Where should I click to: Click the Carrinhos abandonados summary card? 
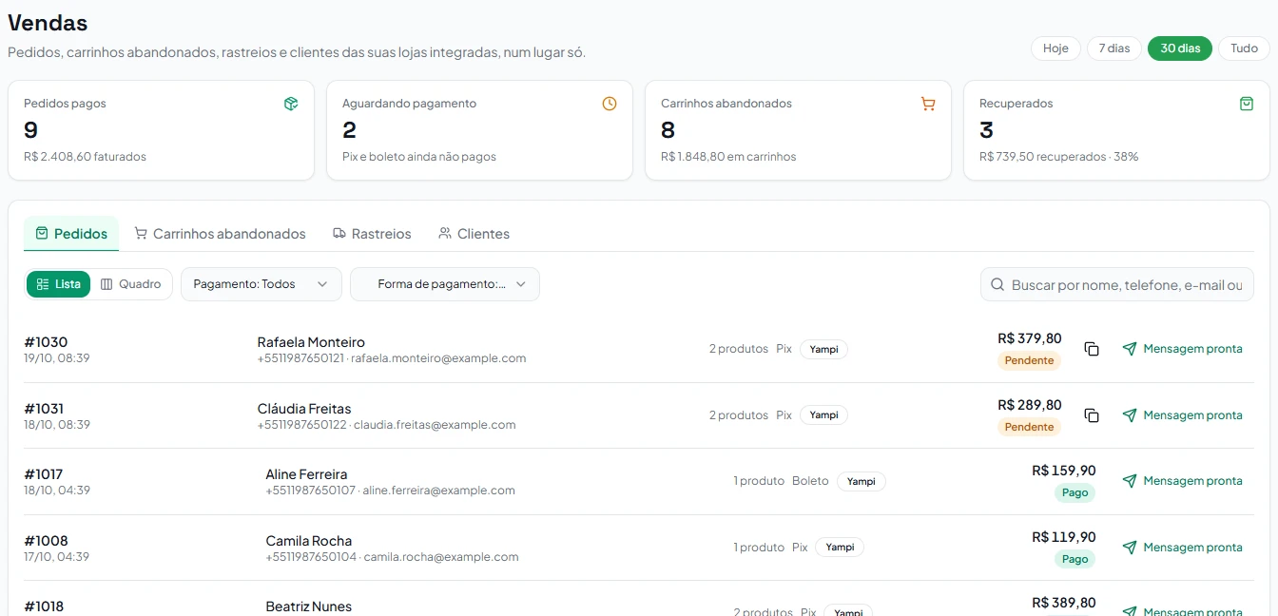[x=798, y=130]
